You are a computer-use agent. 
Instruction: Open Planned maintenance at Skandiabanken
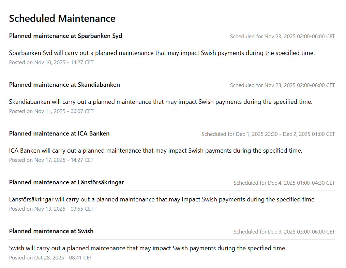[x=64, y=85]
